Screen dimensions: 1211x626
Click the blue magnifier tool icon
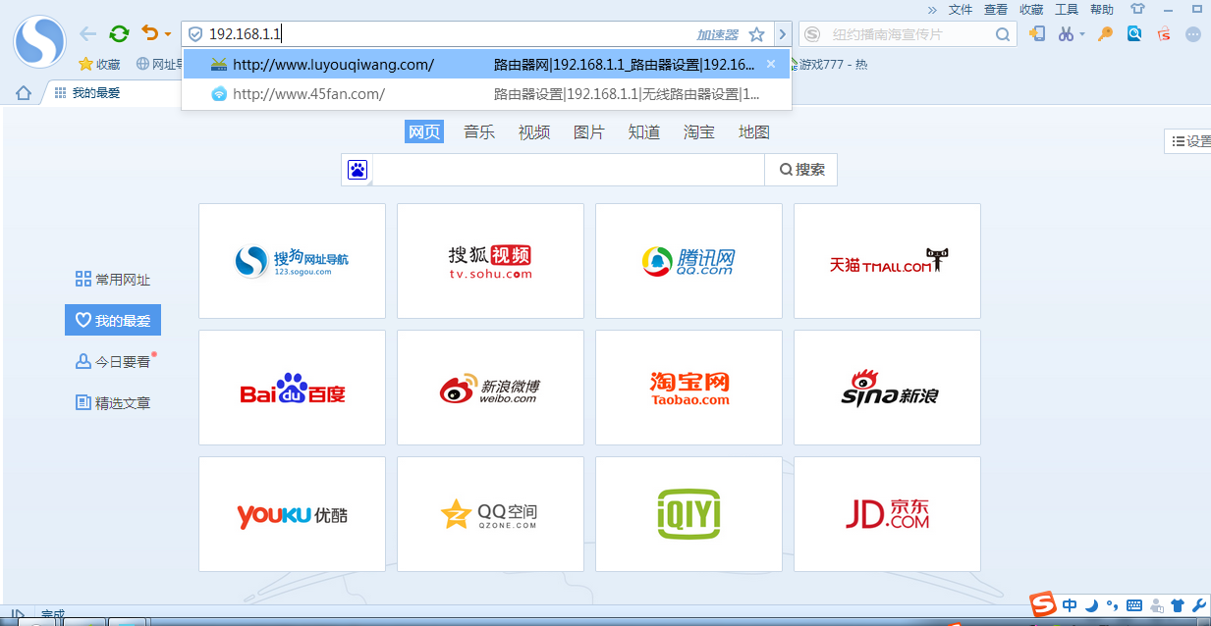(x=1134, y=33)
